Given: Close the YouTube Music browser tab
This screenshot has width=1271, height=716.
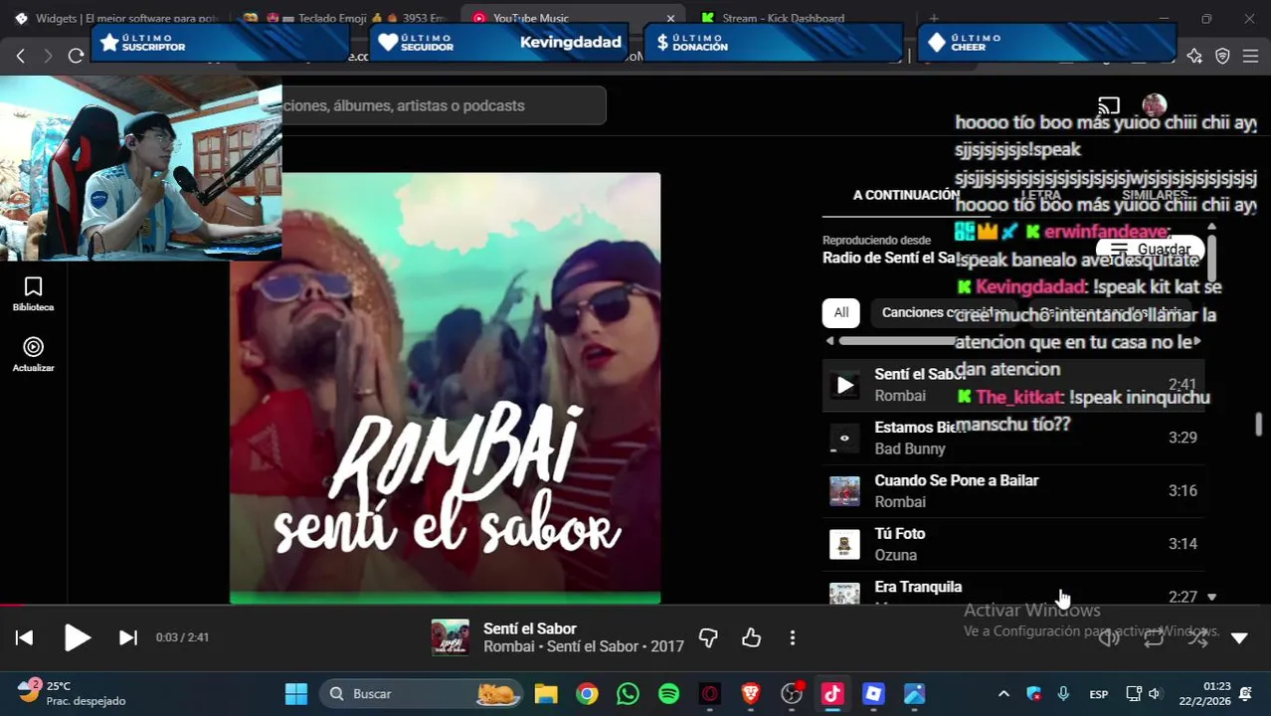Looking at the screenshot, I should pyautogui.click(x=670, y=18).
